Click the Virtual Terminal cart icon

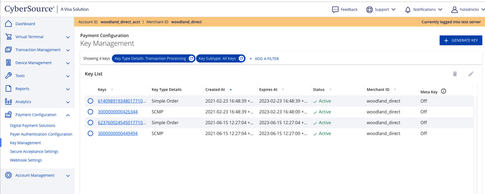click(8, 37)
